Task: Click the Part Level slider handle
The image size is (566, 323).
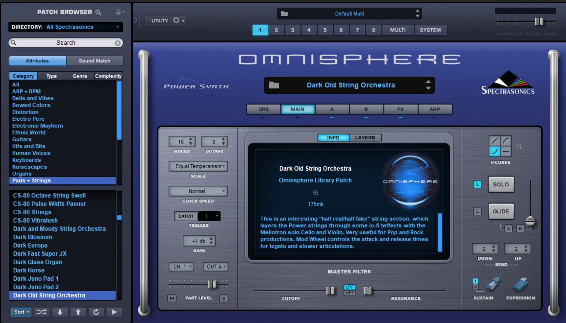Action: click(212, 284)
